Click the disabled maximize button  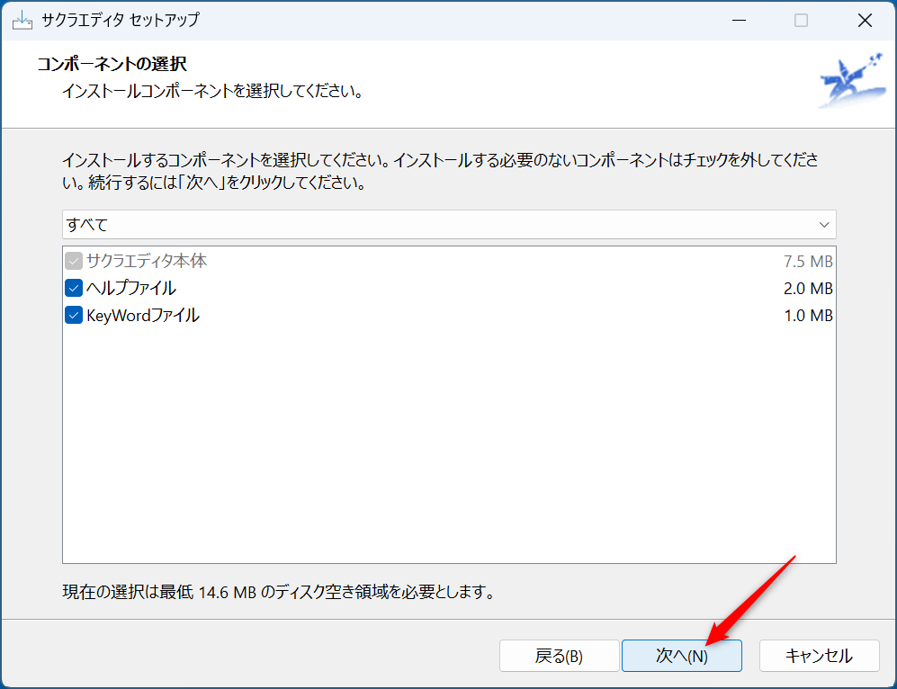tap(801, 21)
